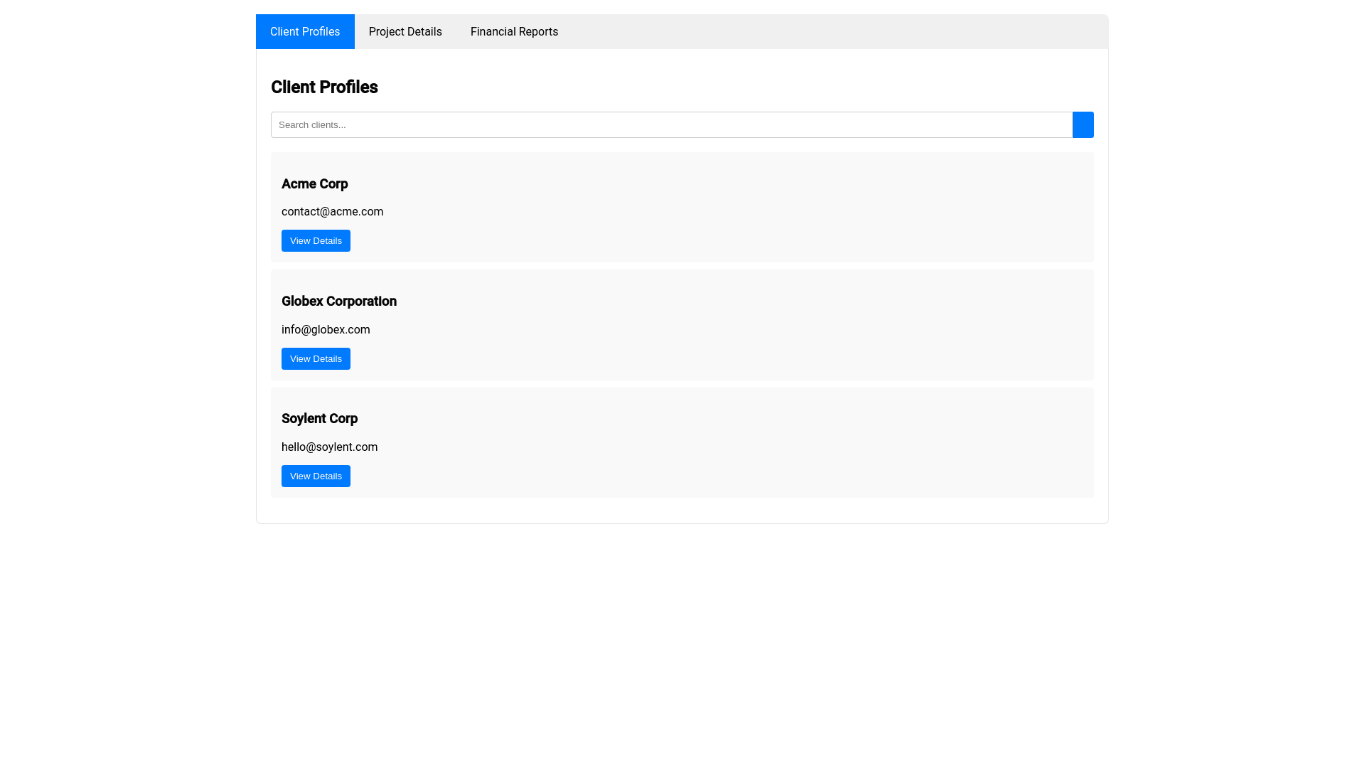Switch to the Project Details tab

405,31
